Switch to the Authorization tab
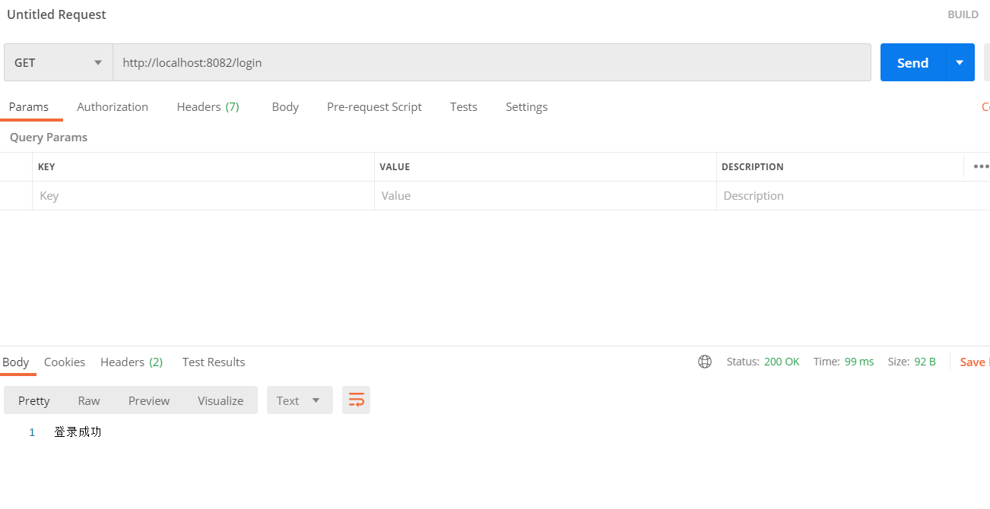This screenshot has width=990, height=509. pos(113,107)
